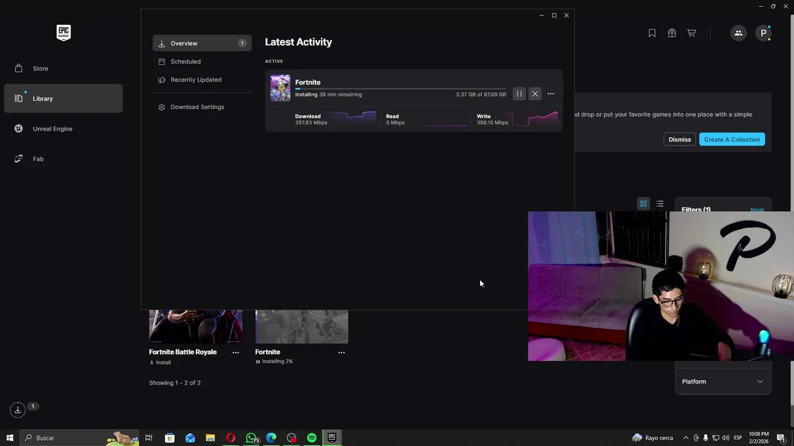Switch library to grid view
This screenshot has height=446, width=794.
(x=643, y=204)
